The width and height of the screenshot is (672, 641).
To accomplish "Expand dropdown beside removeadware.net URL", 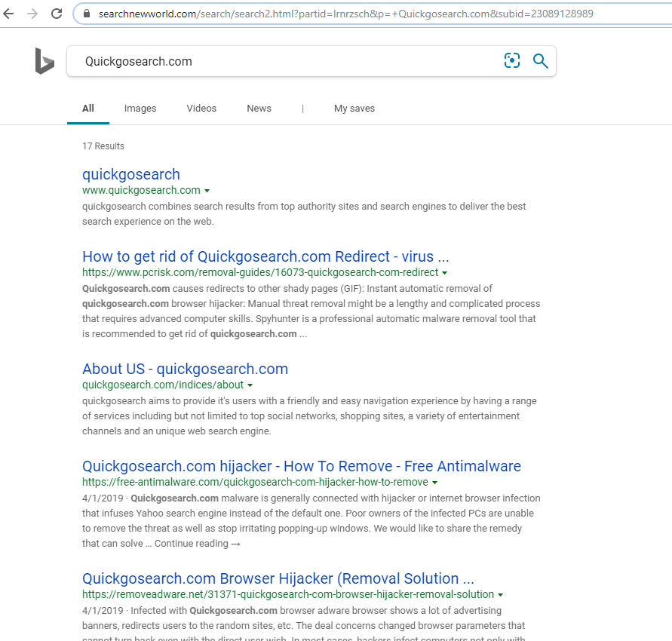I will tap(500, 595).
